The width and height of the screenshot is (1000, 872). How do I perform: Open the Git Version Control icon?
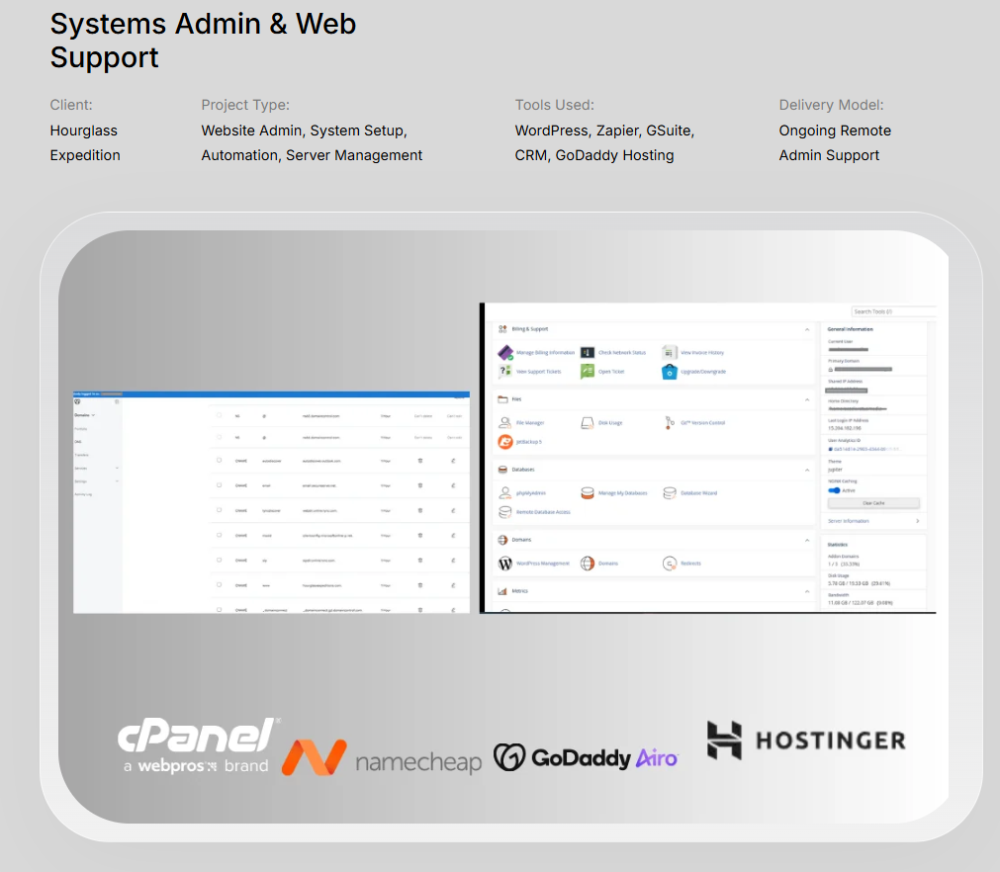(x=669, y=422)
